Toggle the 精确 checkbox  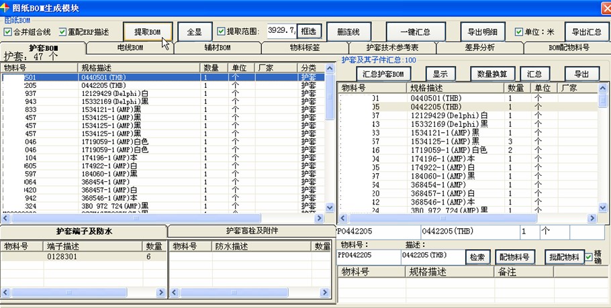pos(588,257)
